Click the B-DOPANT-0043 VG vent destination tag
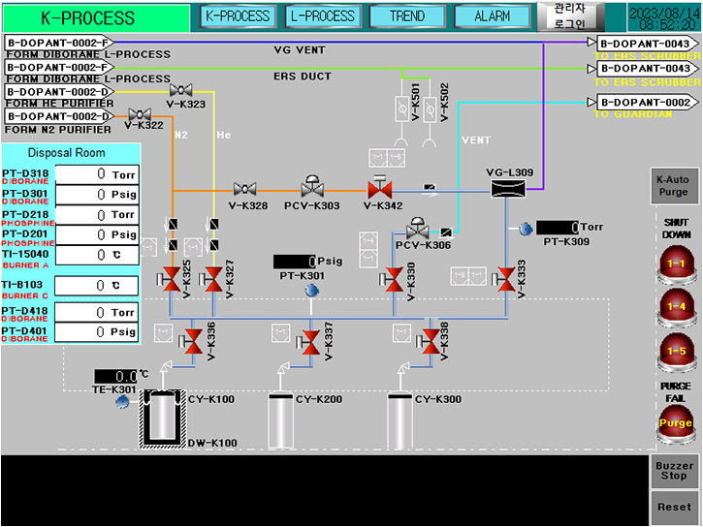This screenshot has width=703, height=527. [x=648, y=44]
